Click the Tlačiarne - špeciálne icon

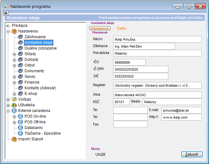[x=21, y=133]
